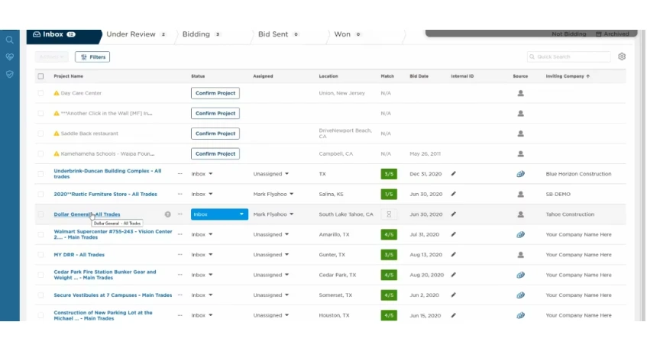Open Unassigned dropdown for Walmart Supercenter row
Viewport: 647px width, 351px height.
(x=271, y=234)
